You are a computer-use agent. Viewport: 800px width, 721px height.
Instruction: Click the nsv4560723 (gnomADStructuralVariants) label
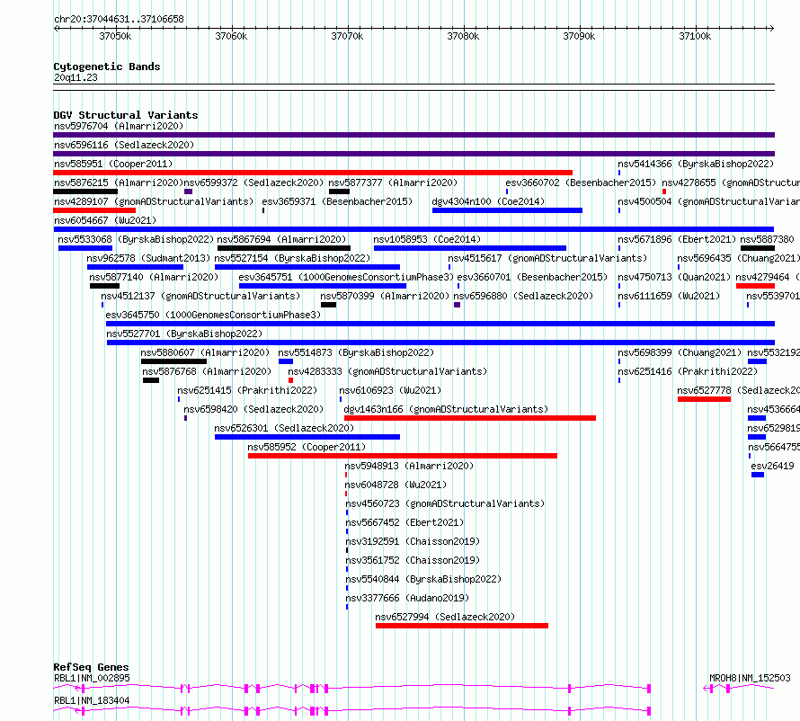(445, 503)
